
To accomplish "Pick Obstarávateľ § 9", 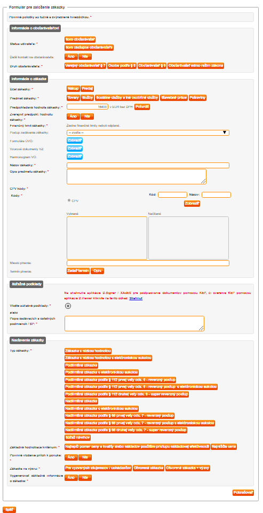I will [152, 66].
